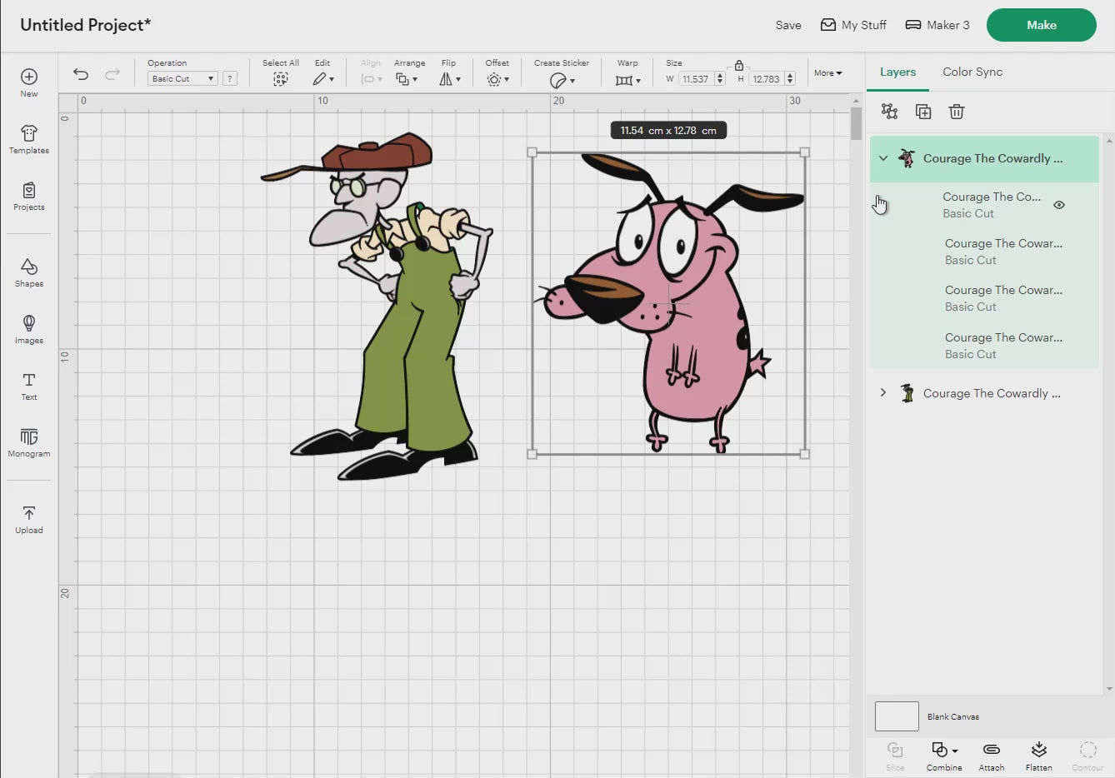The height and width of the screenshot is (778, 1115).
Task: Click the bottom-right selection resize handle
Action: click(804, 454)
